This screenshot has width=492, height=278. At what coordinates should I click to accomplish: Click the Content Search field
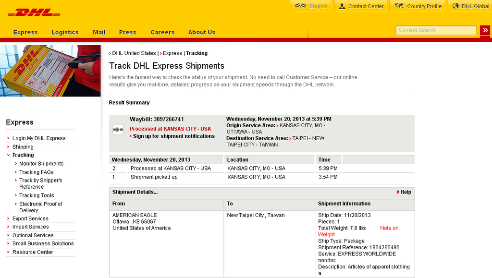click(x=436, y=30)
